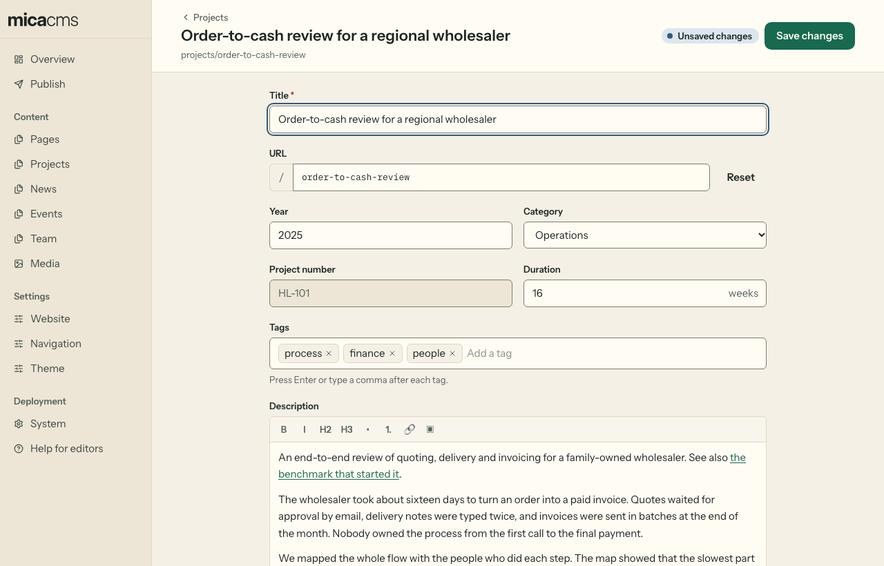Click the Team icon in sidebar

(19, 239)
